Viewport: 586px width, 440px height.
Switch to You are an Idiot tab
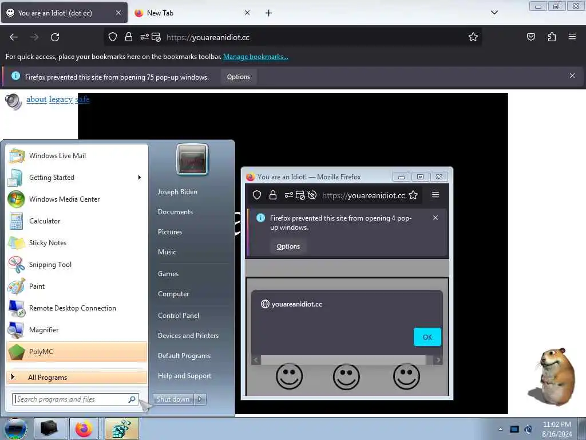[x=64, y=13]
